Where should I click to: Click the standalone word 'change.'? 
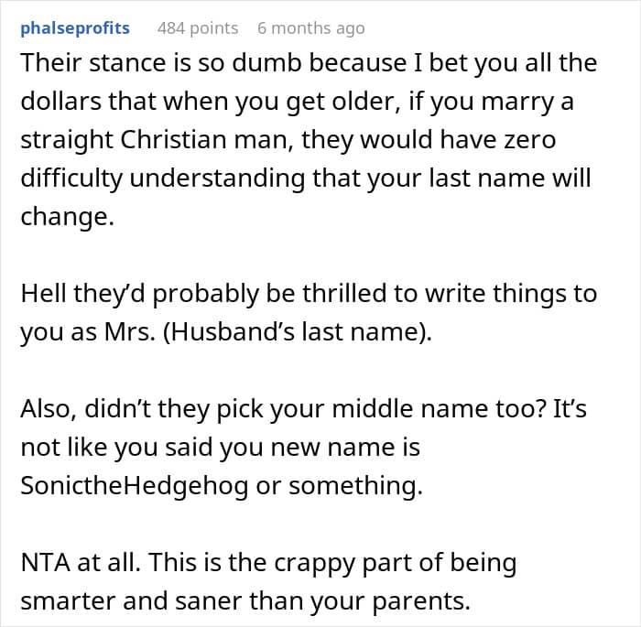[67, 217]
